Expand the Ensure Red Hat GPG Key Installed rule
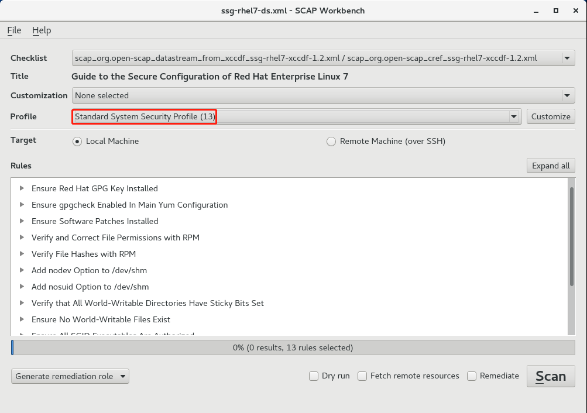The image size is (587, 413). (x=22, y=188)
